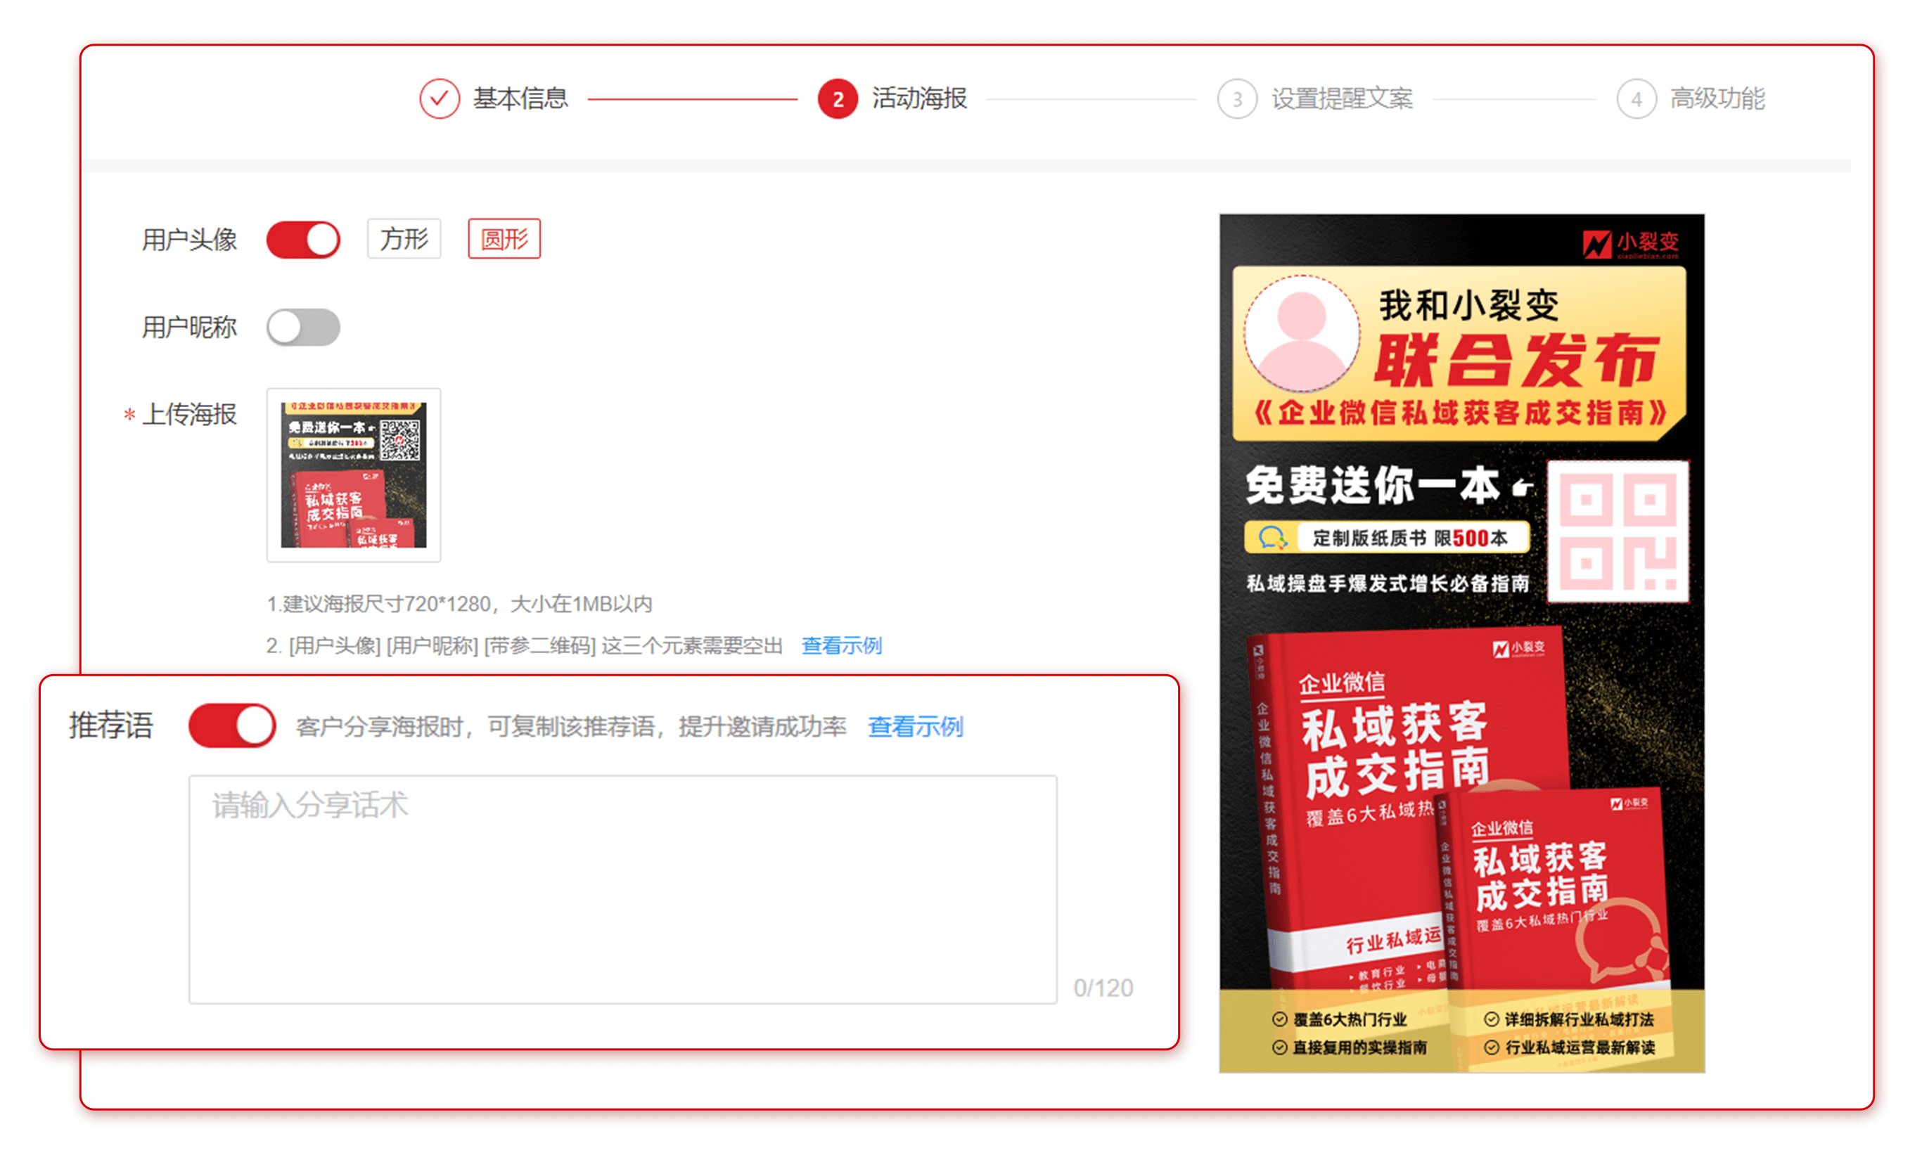This screenshot has height=1155, width=1915.
Task: Click the 活动海报 step label
Action: click(x=918, y=98)
